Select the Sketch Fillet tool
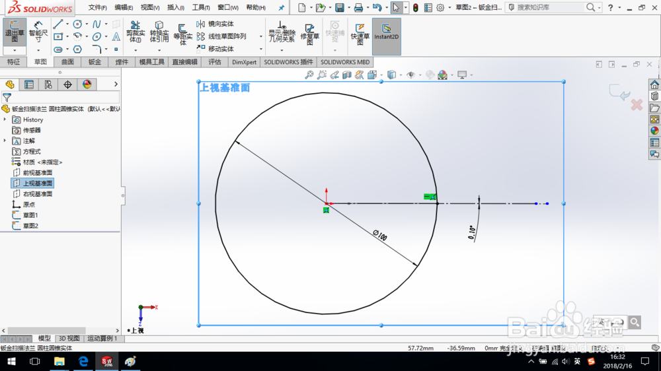661x371 pixels. (x=97, y=50)
